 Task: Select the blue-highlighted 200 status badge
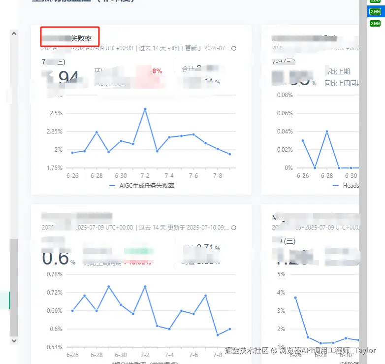(375, 11)
